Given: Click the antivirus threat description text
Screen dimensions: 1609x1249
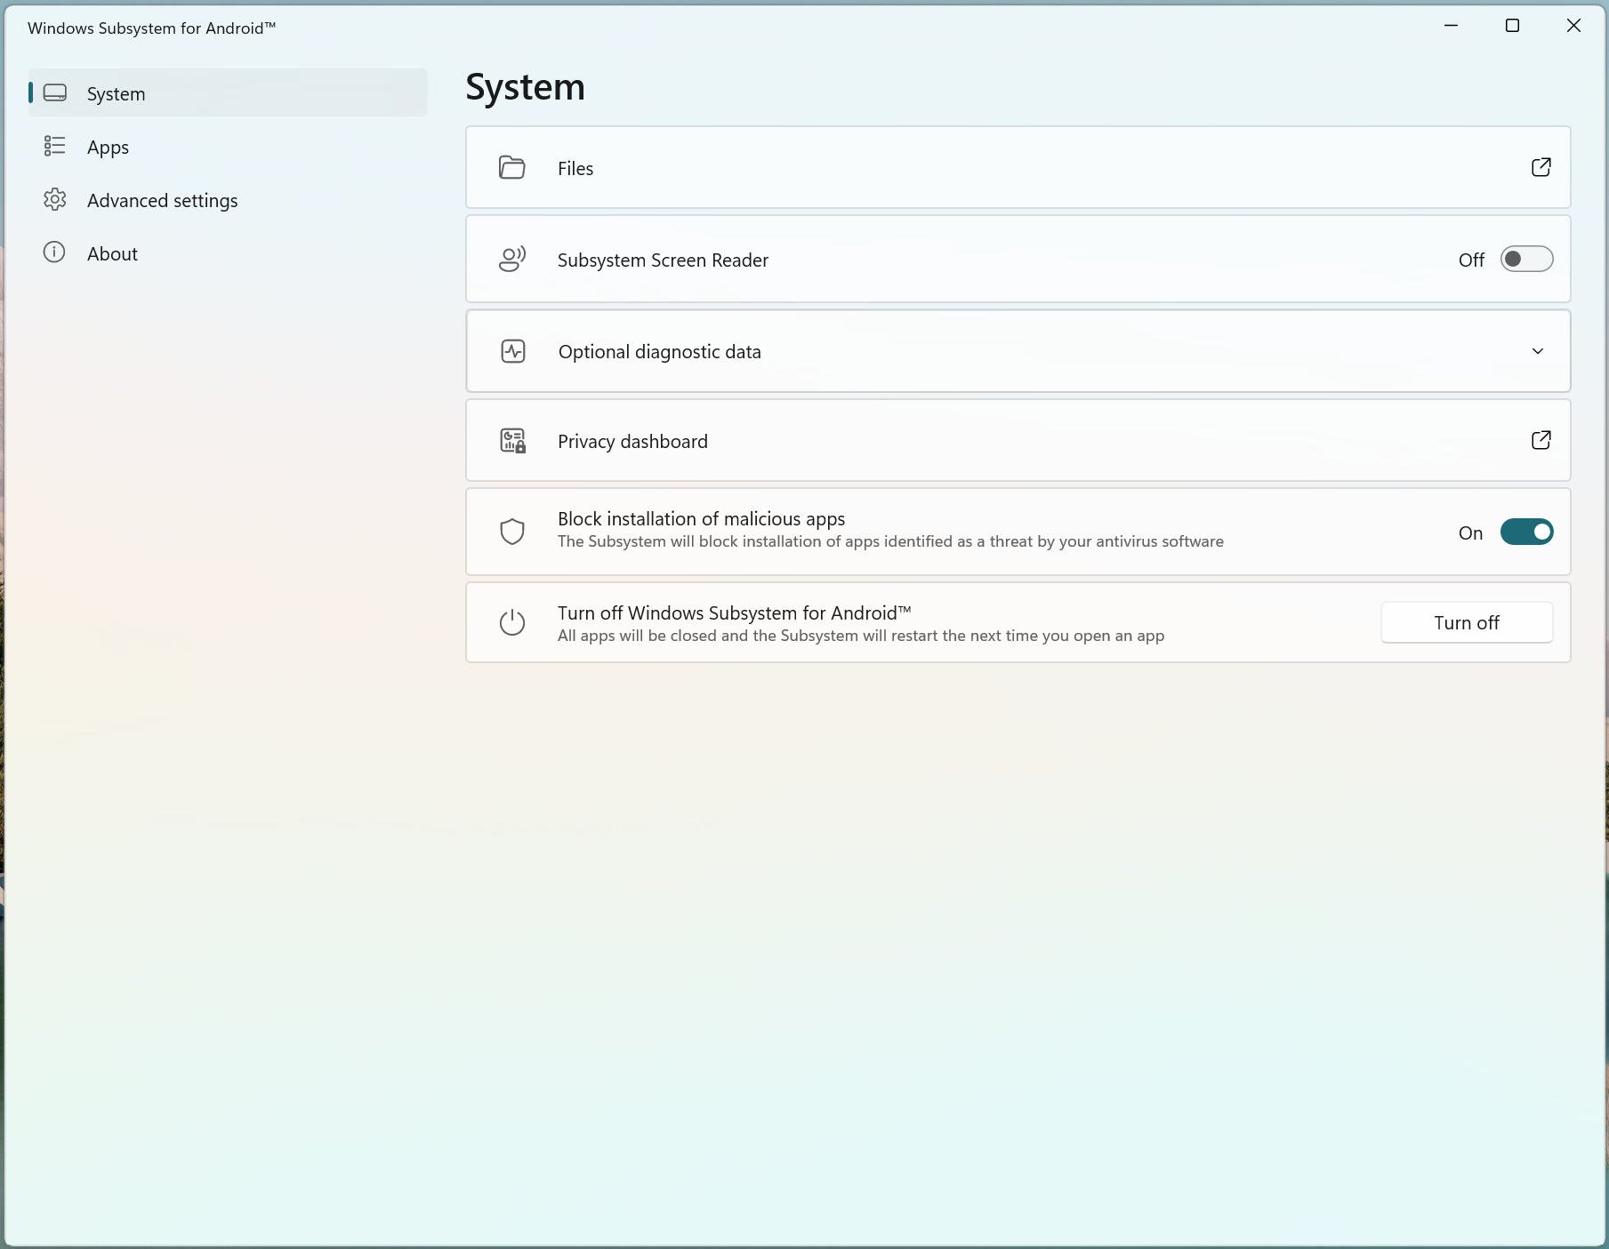Looking at the screenshot, I should tap(890, 541).
